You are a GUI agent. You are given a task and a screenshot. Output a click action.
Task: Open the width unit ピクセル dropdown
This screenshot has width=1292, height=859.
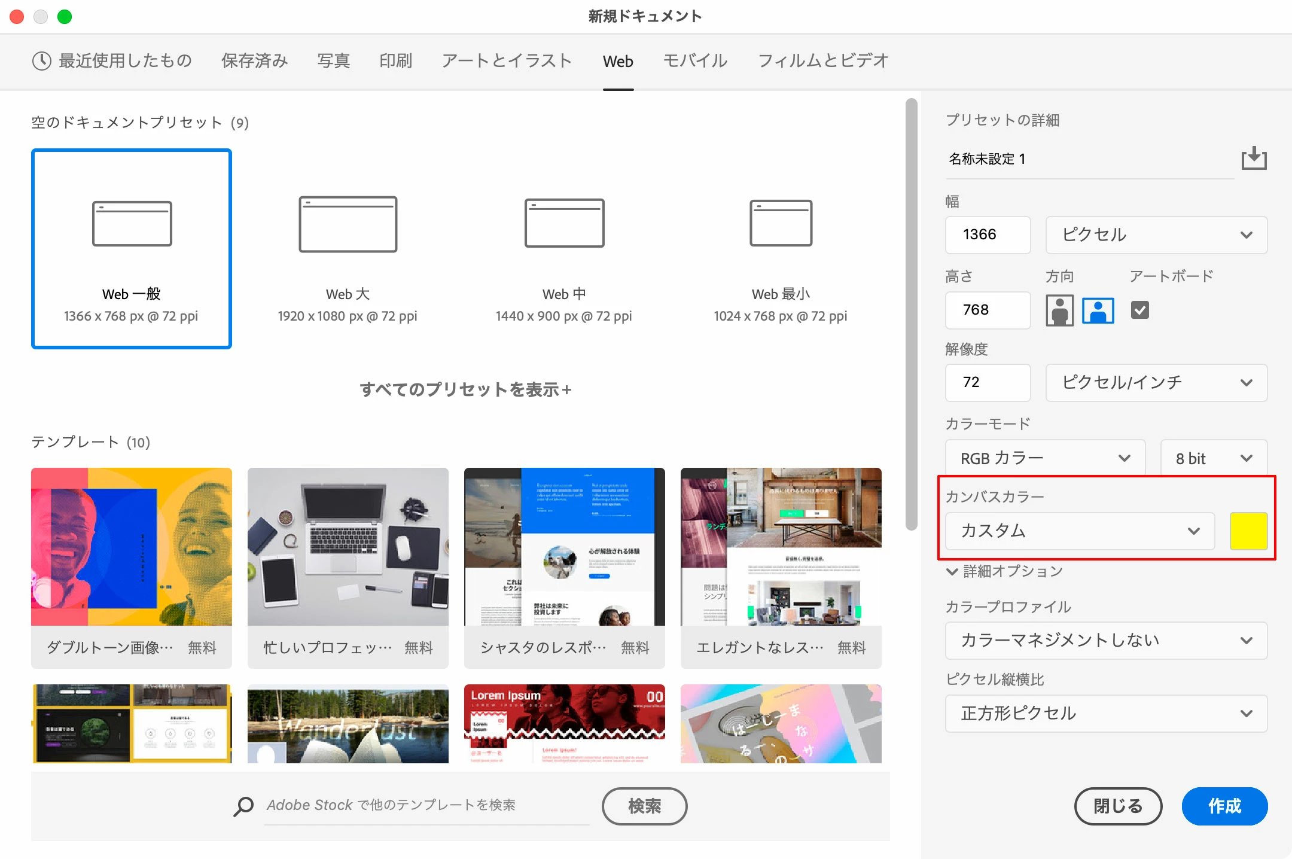click(1156, 234)
